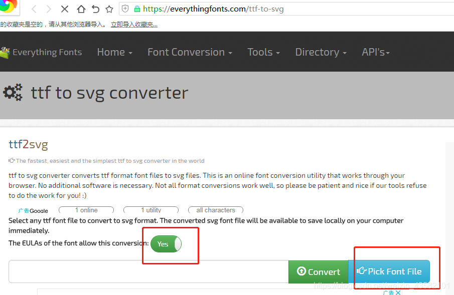Image resolution: width=454 pixels, height=295 pixels.
Task: Click 'The fastest, easiest' tagline text
Action: [x=110, y=161]
